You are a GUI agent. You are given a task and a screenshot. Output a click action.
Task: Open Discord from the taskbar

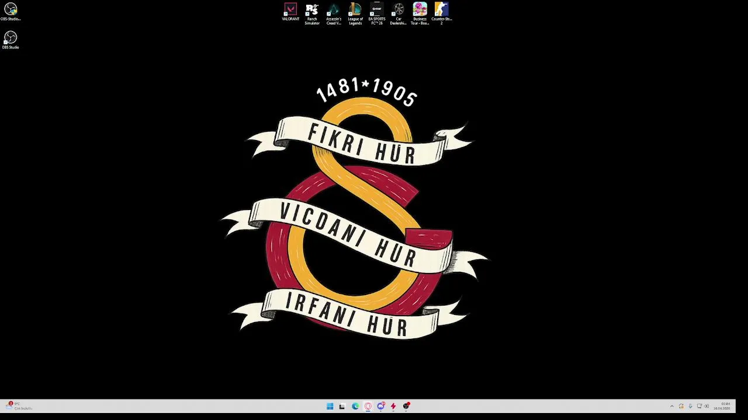pyautogui.click(x=381, y=406)
